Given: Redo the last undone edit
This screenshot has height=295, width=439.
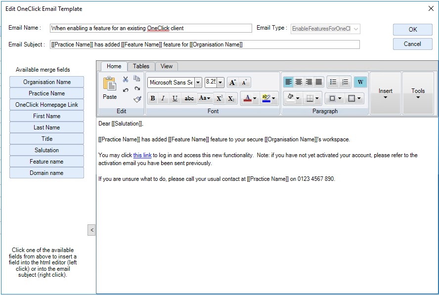Looking at the screenshot, I should click(x=137, y=89).
